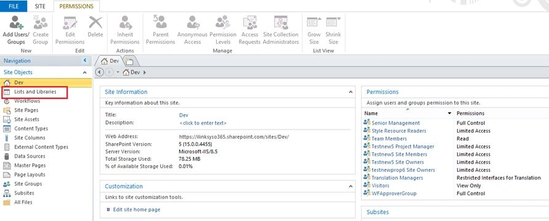Screen dimensions: 549x221
Task: Select Senior Management group
Action: click(x=396, y=123)
